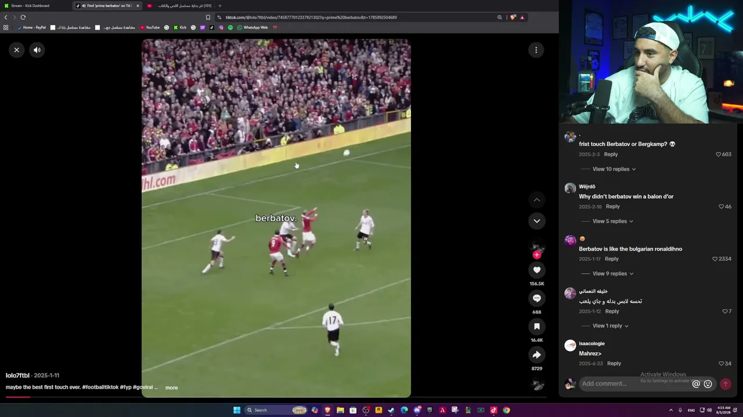
Task: Open Google Chrome from the taskbar
Action: pos(506,410)
